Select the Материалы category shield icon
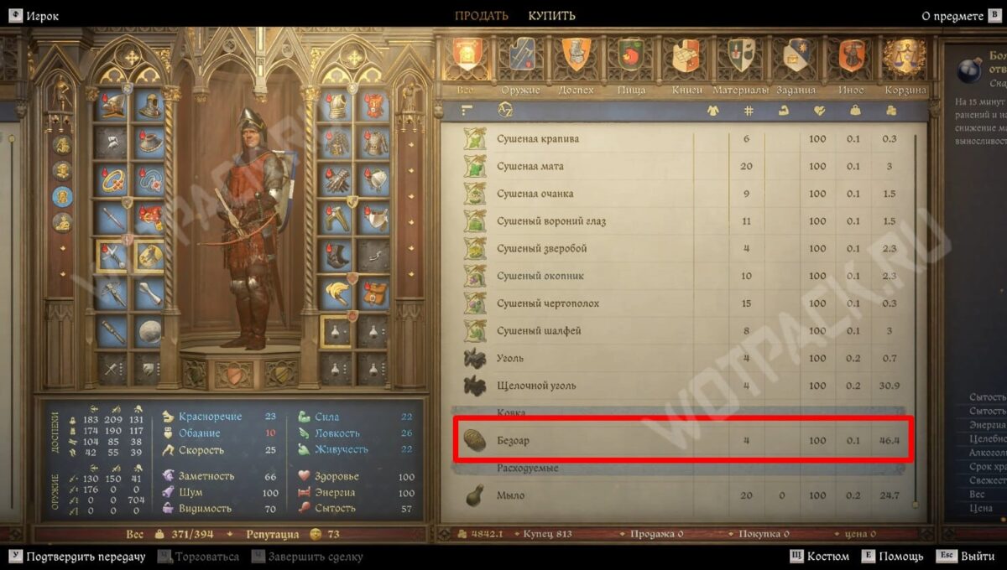The image size is (1007, 570). pos(741,54)
